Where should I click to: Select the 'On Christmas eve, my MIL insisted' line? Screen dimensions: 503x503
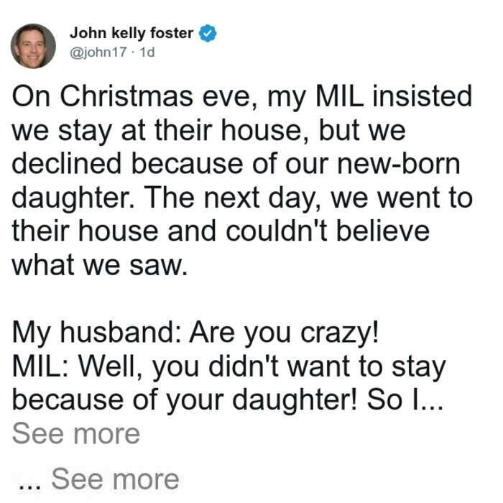click(x=242, y=96)
